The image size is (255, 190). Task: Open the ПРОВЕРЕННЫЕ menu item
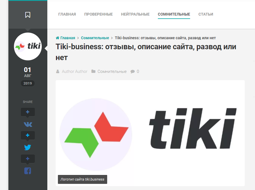98,14
